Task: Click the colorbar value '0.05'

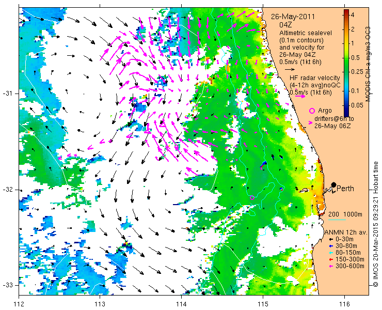Action: click(357, 105)
